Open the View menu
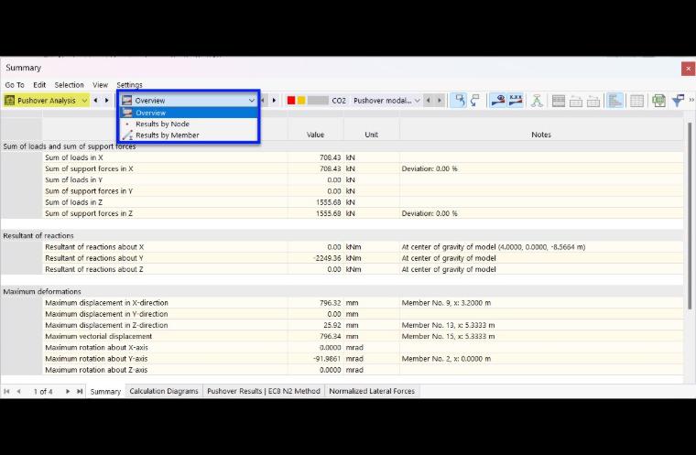This screenshot has width=696, height=455. tap(101, 85)
